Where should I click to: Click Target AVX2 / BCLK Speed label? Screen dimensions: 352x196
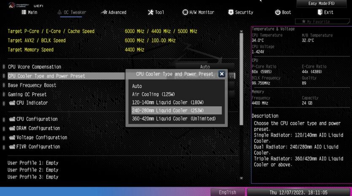tap(37, 40)
